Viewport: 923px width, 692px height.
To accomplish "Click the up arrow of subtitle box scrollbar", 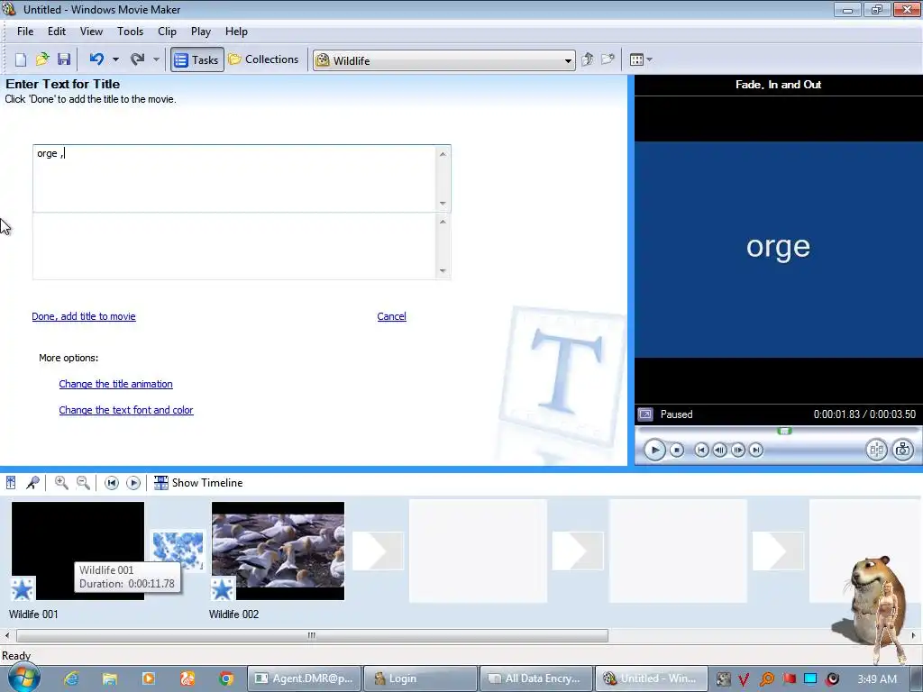I will 443,222.
